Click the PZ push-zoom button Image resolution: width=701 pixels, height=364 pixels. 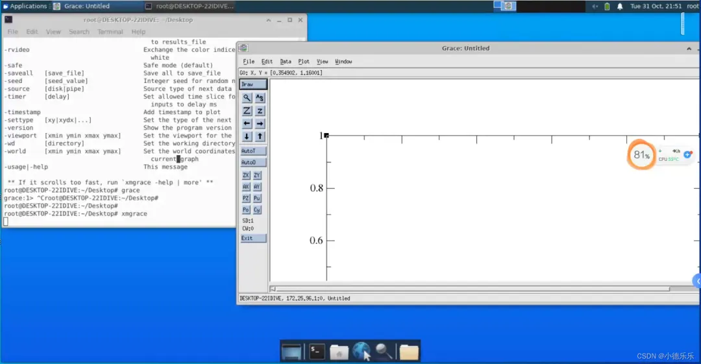tap(245, 198)
